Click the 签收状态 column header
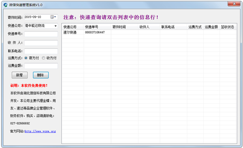The width and height of the screenshot is (243, 148). point(228,27)
